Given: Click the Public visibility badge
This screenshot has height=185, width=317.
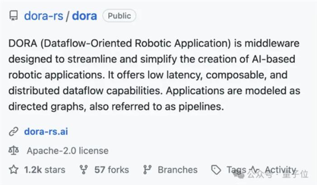Looking at the screenshot, I should (119, 15).
